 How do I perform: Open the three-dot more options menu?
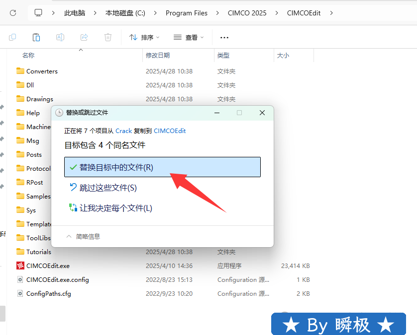pos(224,37)
